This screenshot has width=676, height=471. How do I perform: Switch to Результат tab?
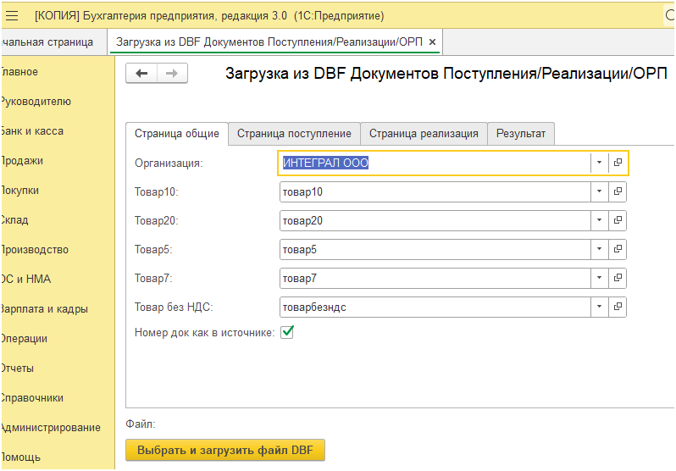coord(521,134)
